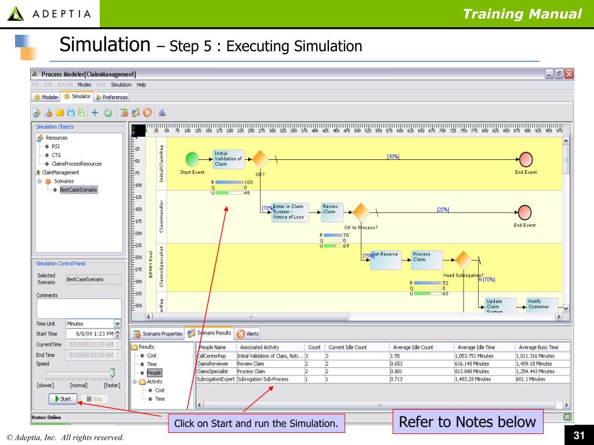This screenshot has width=594, height=445.
Task: Click the orange X toolbar icon
Action: [x=147, y=112]
